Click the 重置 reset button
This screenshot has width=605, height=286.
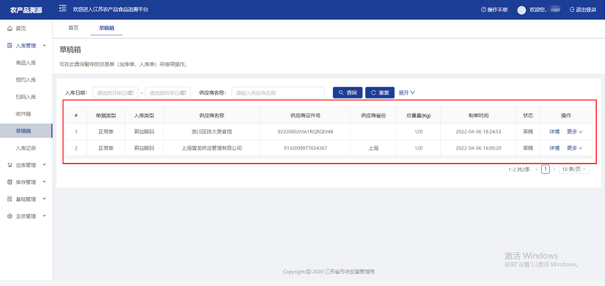click(380, 93)
